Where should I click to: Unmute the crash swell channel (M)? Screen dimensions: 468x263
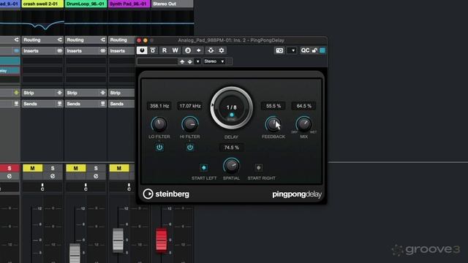point(32,168)
